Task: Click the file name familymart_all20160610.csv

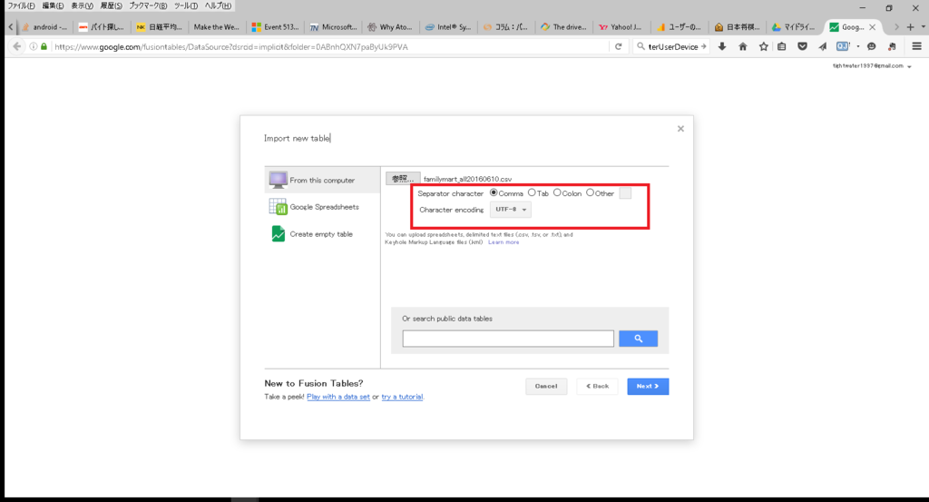Action: click(467, 179)
